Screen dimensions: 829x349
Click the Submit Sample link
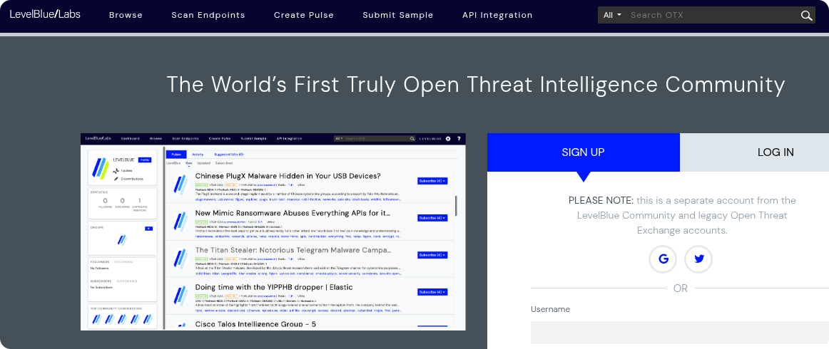(x=397, y=15)
